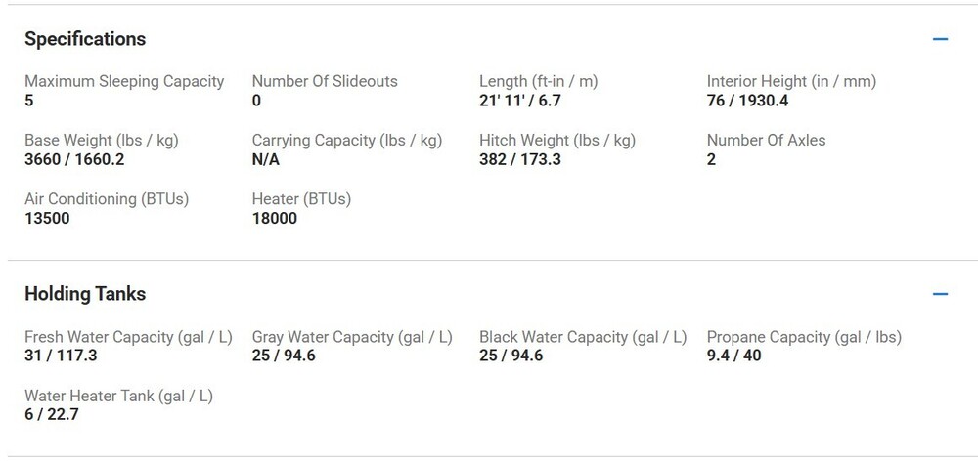The height and width of the screenshot is (461, 978).
Task: Click the Propane Capacity value 9.4 / 40
Action: [733, 356]
